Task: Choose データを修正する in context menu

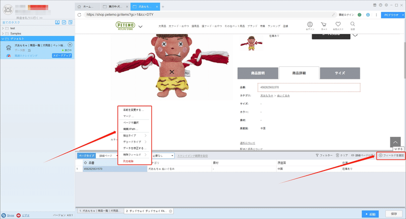Action: pyautogui.click(x=134, y=148)
